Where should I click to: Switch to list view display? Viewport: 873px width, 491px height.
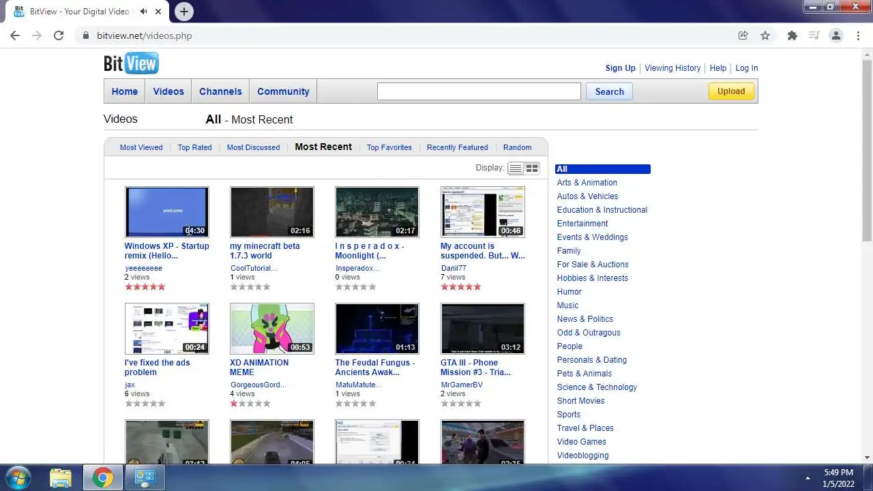point(516,168)
